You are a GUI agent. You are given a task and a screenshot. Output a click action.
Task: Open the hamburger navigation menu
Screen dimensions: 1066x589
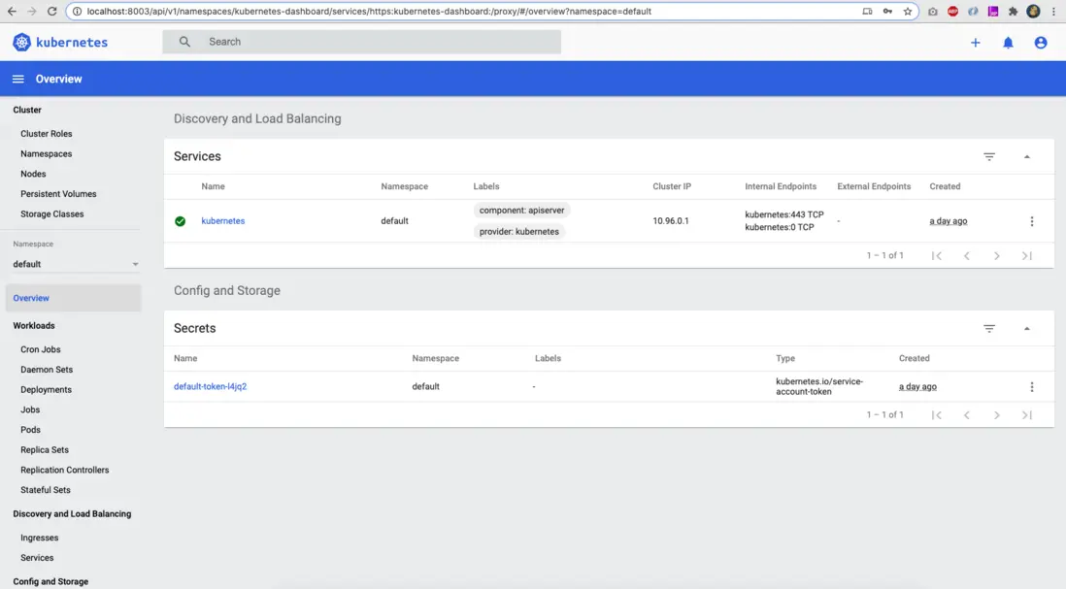click(x=18, y=80)
